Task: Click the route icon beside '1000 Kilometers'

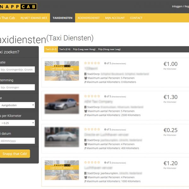Action: tap(85, 181)
